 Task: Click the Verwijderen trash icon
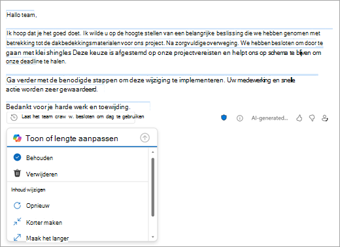click(17, 173)
